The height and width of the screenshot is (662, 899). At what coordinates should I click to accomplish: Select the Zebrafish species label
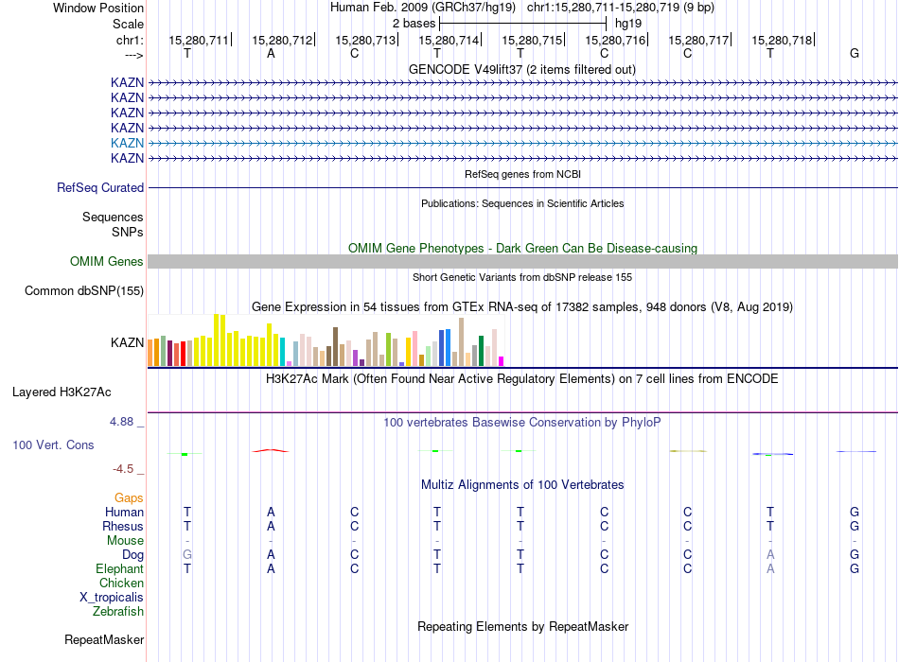[118, 612]
